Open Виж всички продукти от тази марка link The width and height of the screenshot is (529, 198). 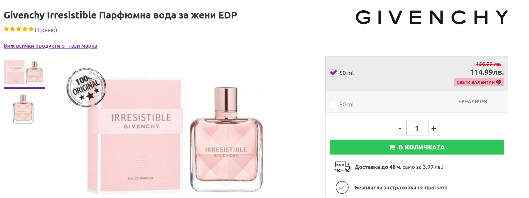(x=50, y=46)
